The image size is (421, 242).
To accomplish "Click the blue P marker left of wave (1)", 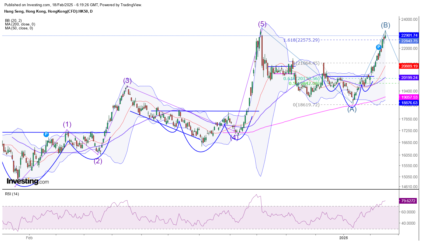I will [46, 134].
